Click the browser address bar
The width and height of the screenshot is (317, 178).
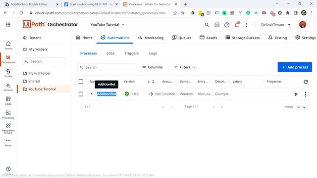click(102, 13)
